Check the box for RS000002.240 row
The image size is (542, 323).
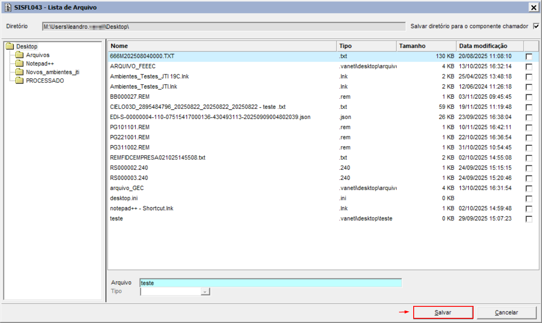(x=529, y=168)
